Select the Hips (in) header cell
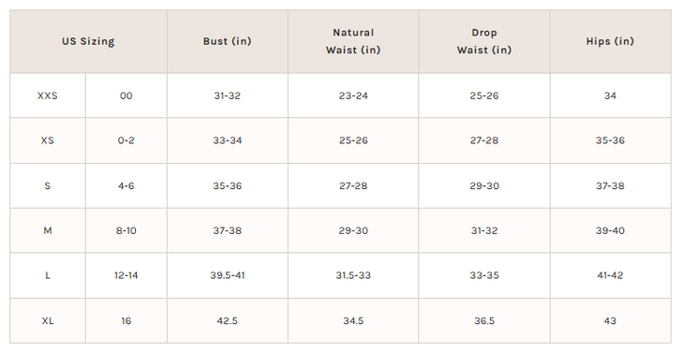 [x=610, y=41]
